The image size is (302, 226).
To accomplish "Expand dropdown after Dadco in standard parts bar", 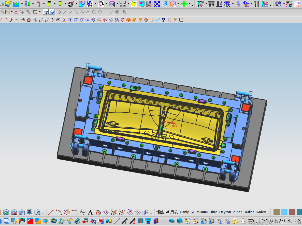I will pos(268,214).
